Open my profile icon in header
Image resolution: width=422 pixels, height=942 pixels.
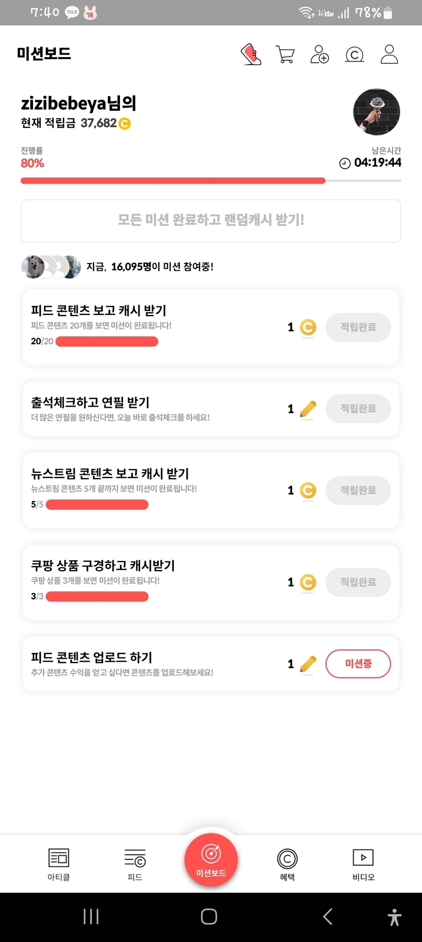coord(389,54)
